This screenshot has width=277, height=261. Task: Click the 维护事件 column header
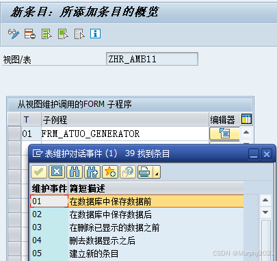[x=49, y=188]
